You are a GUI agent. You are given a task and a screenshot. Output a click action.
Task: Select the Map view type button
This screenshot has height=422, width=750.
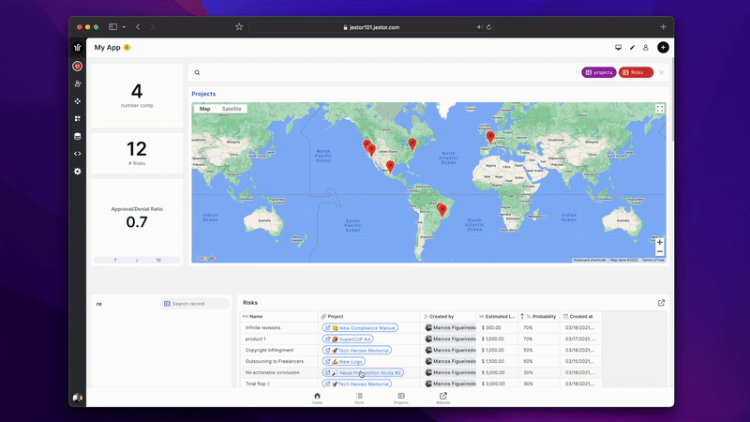204,109
